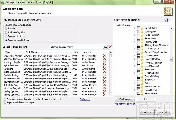The height and width of the screenshot is (120, 176).
Task: Click the open book icon in the header
Action: click(x=168, y=11)
